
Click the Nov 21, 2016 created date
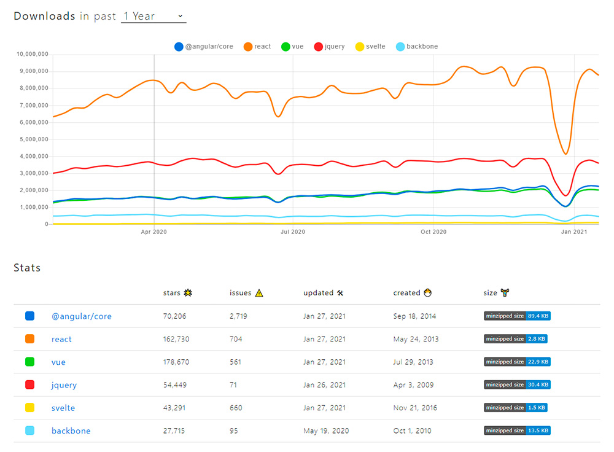tap(415, 408)
